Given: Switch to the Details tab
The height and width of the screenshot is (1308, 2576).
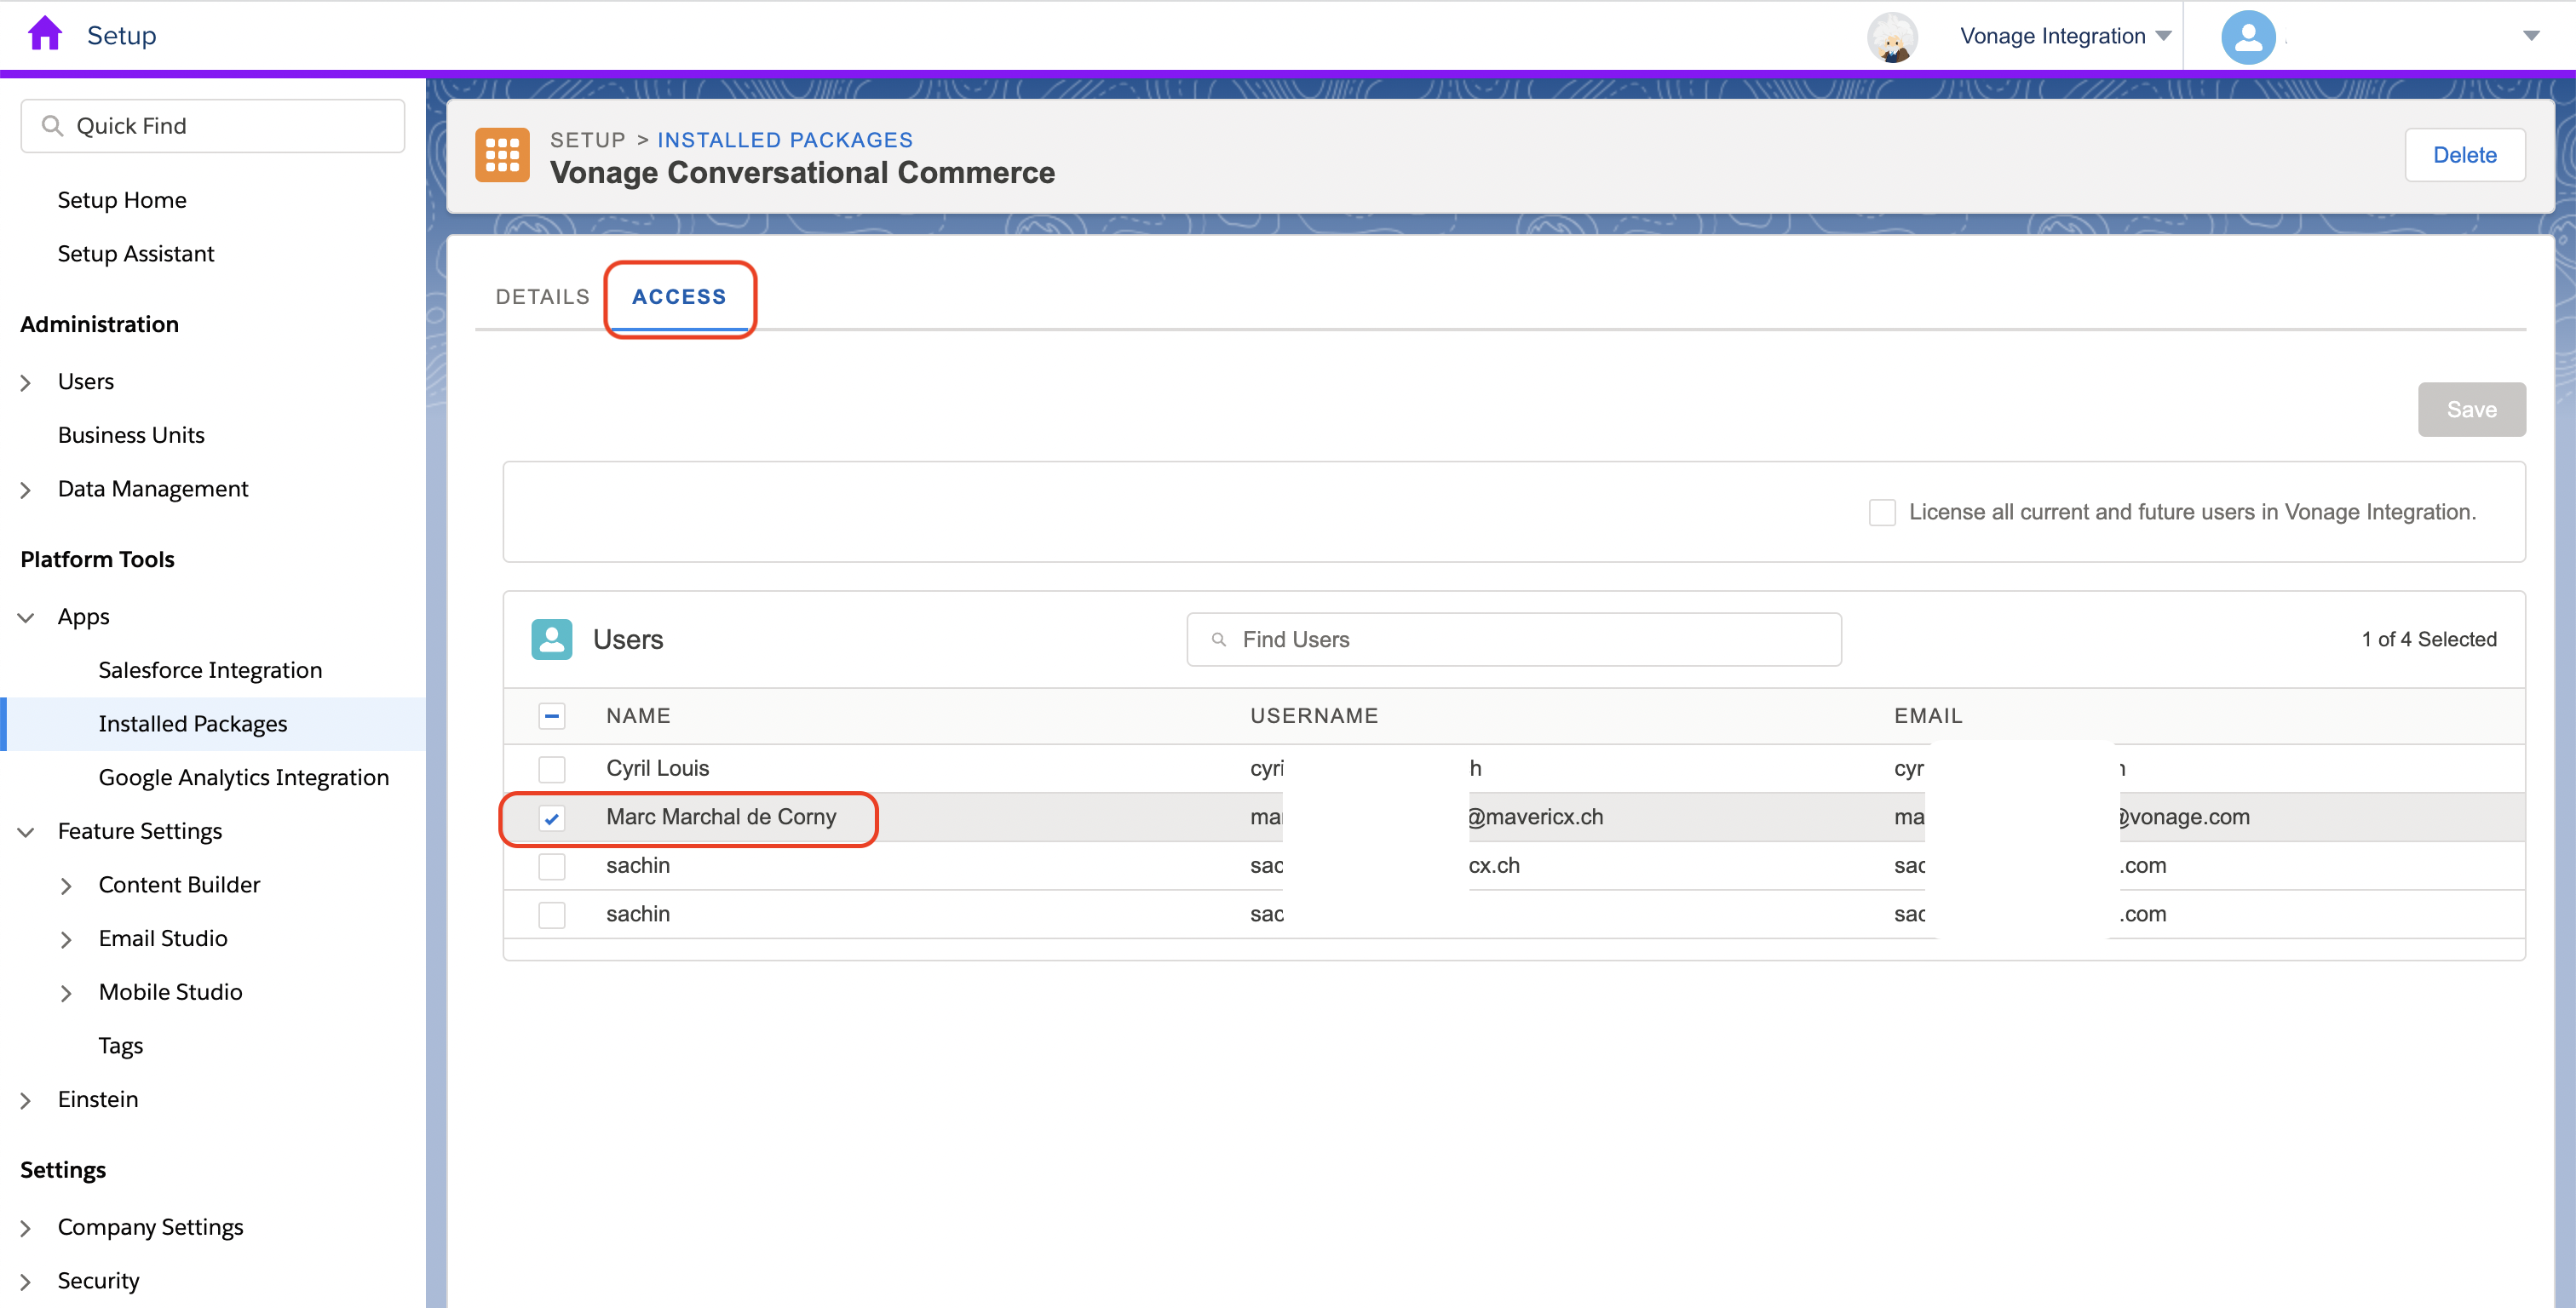Looking at the screenshot, I should 542,297.
